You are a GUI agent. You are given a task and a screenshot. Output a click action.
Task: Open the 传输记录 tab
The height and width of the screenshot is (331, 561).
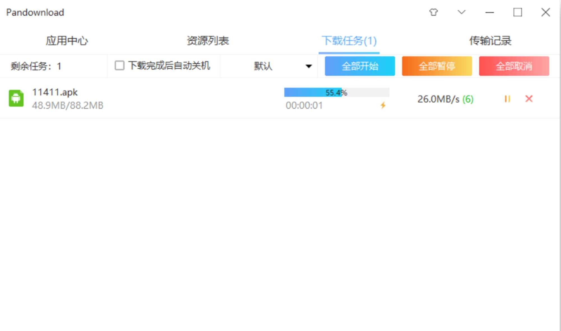click(490, 41)
